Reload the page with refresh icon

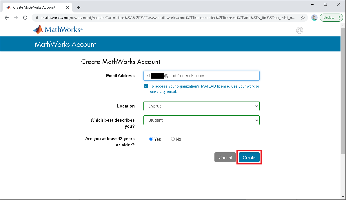pyautogui.click(x=25, y=18)
